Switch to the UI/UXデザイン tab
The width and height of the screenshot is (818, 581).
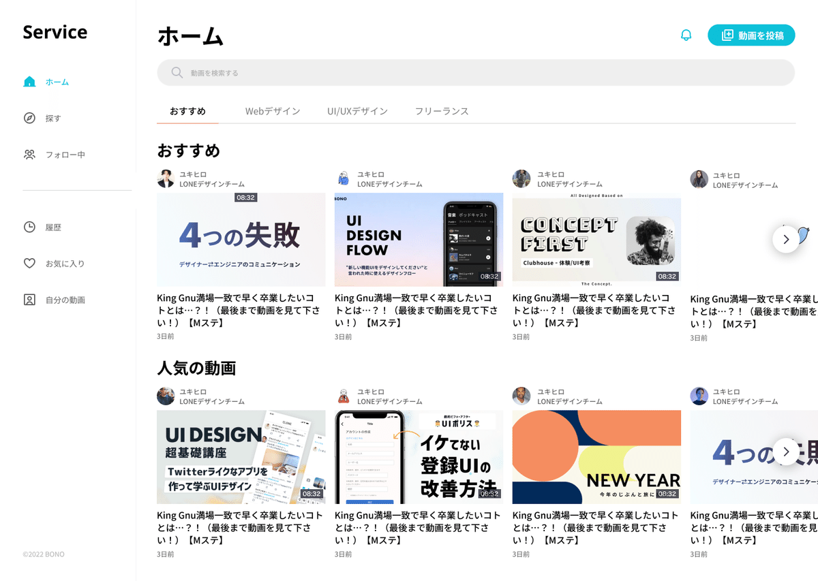pyautogui.click(x=357, y=111)
